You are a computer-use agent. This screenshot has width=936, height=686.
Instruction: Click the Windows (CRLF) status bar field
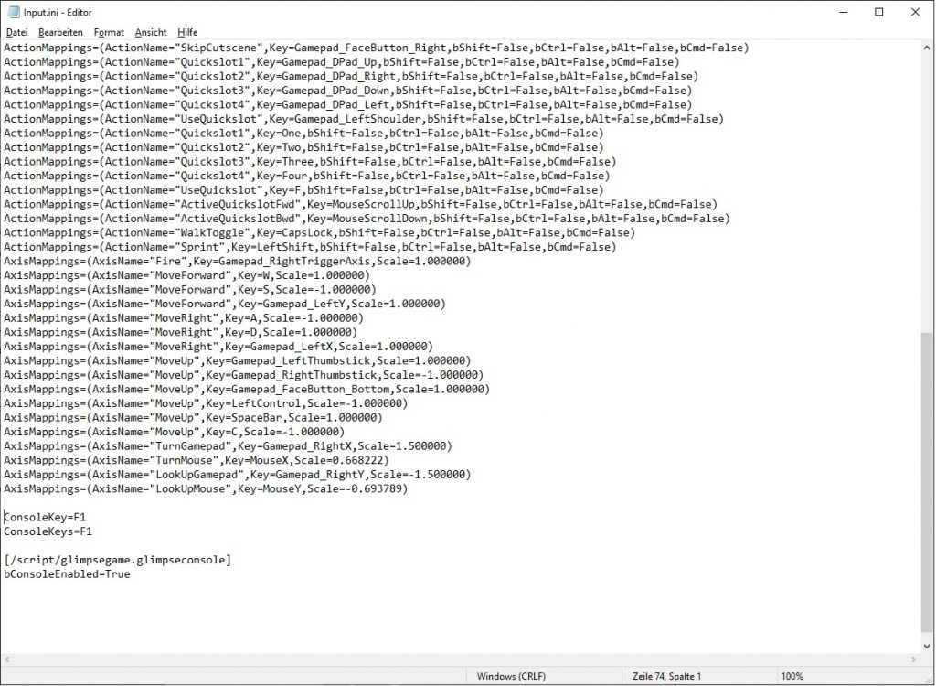pos(510,676)
